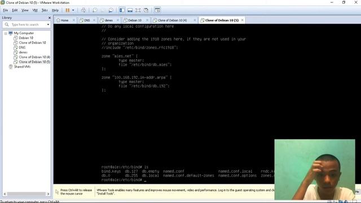361x203 pixels.
Task: Close the Library panel
Action: click(49, 17)
